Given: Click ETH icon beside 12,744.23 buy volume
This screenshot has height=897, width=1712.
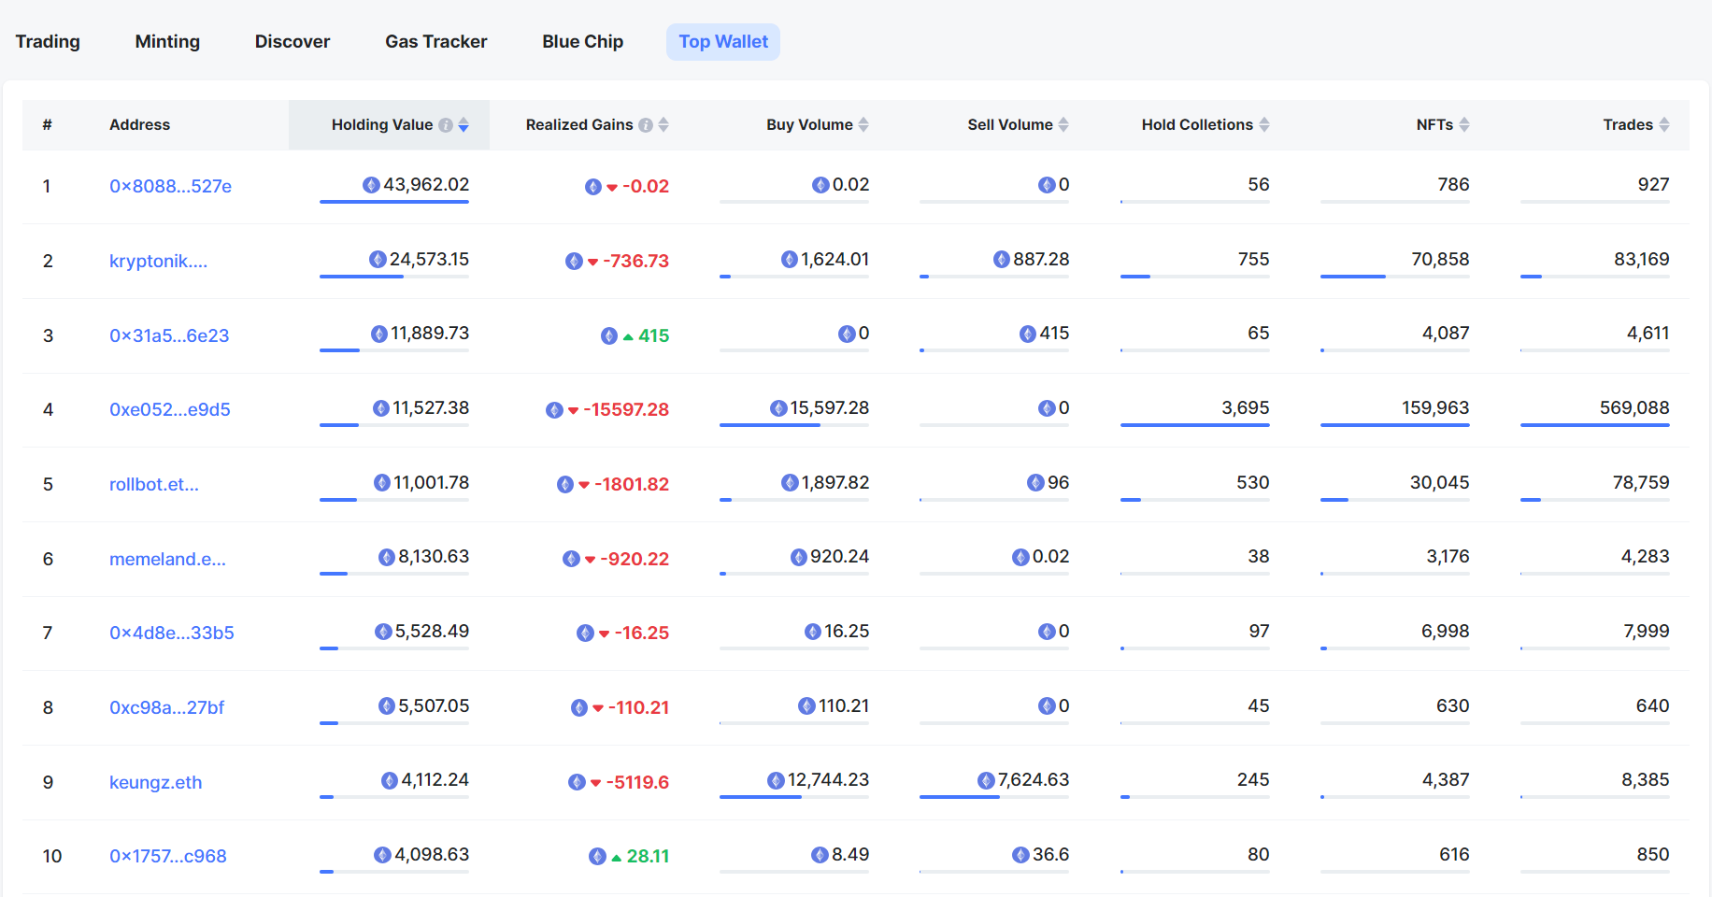Looking at the screenshot, I should tap(776, 780).
